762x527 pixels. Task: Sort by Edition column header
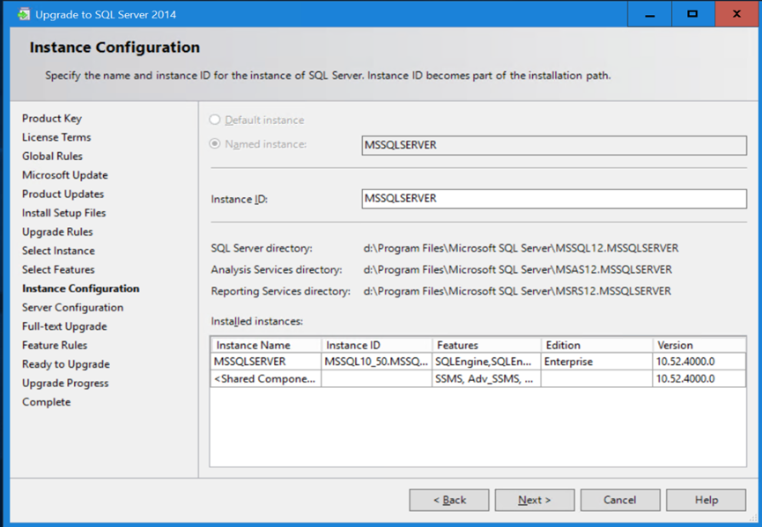(596, 345)
